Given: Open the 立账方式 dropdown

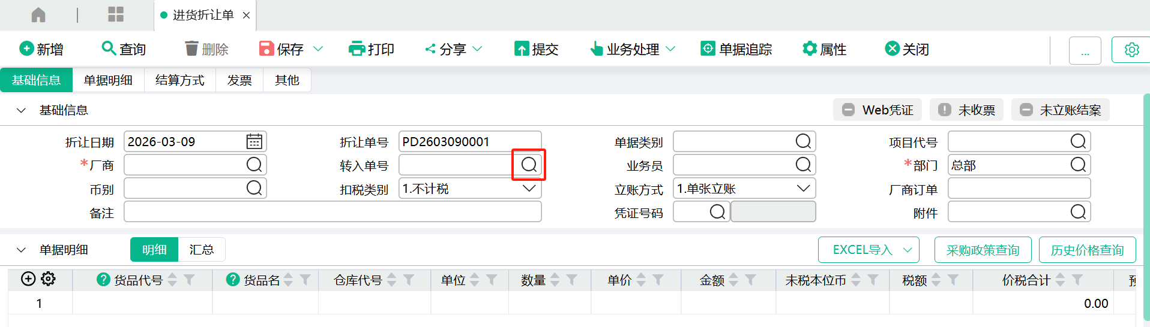Looking at the screenshot, I should pyautogui.click(x=803, y=189).
